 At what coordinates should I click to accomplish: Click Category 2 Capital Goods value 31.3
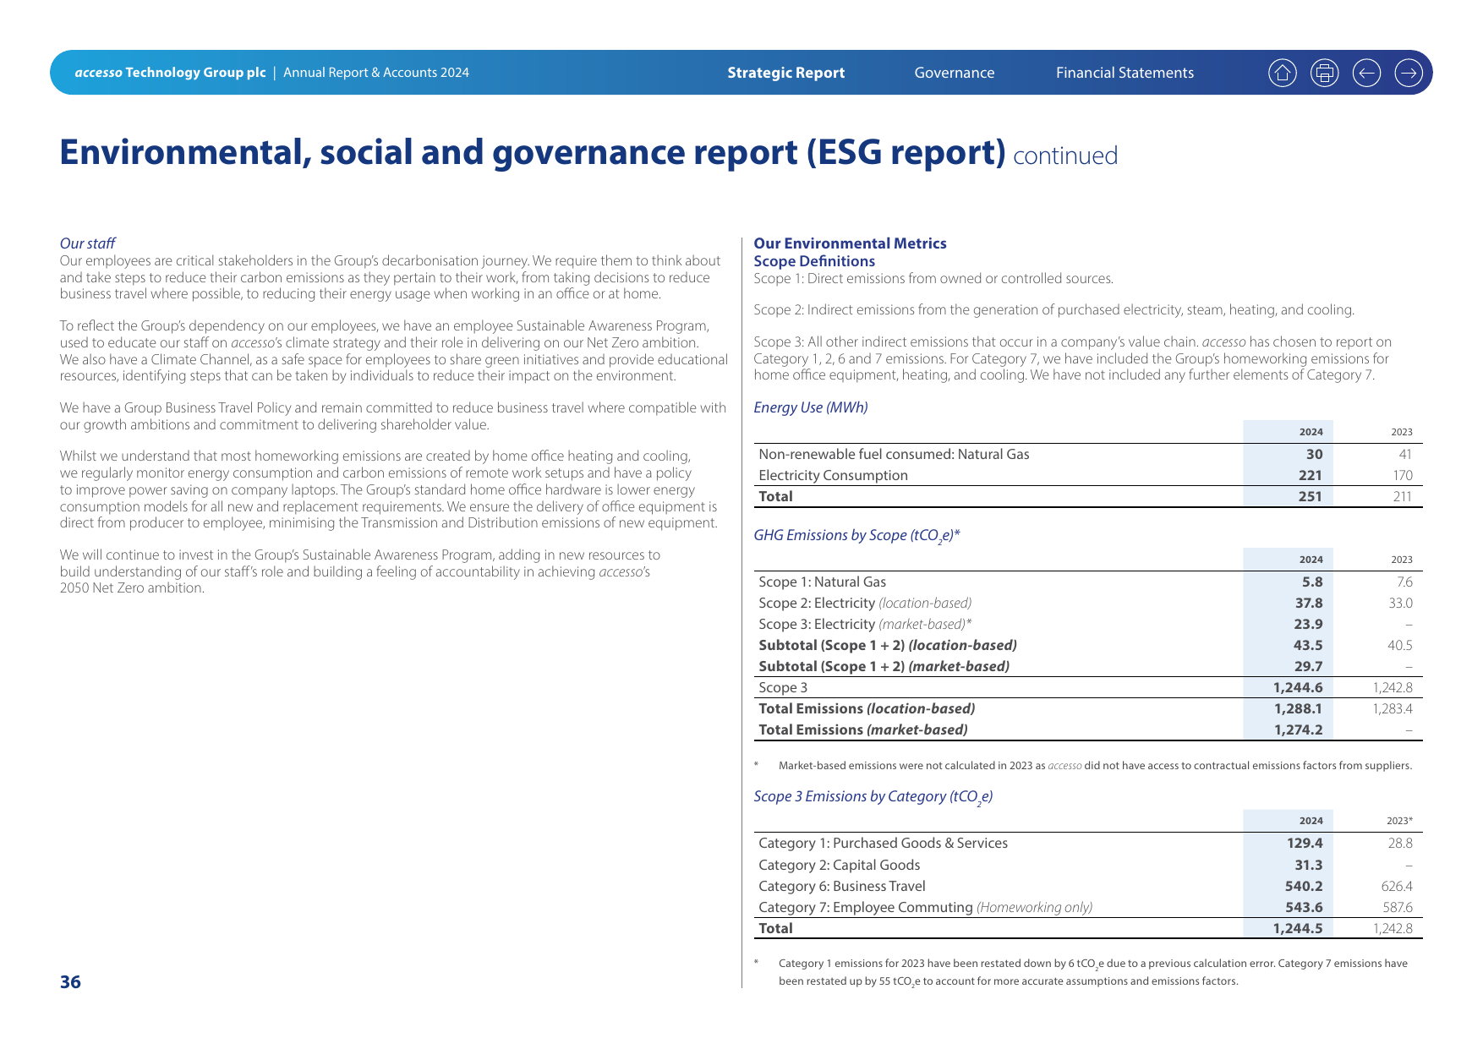[1309, 866]
